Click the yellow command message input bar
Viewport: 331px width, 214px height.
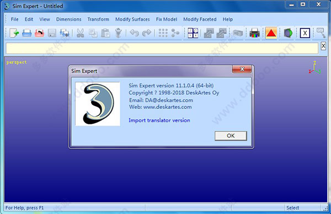[x=162, y=48]
